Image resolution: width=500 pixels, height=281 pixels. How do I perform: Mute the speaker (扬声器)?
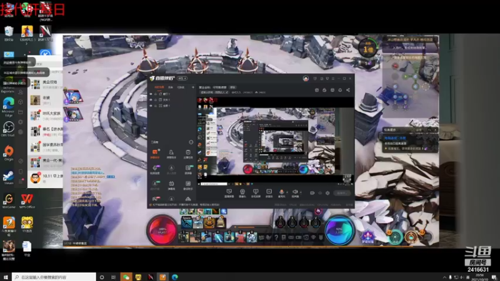(295, 193)
